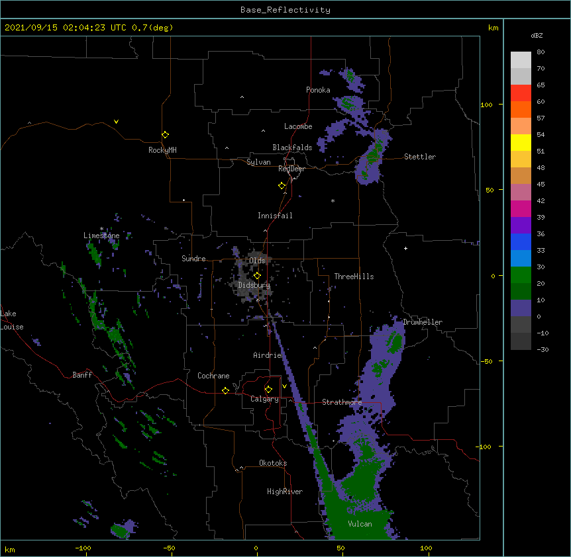Select the RedDeer city label
This screenshot has width=571, height=557.
click(291, 169)
